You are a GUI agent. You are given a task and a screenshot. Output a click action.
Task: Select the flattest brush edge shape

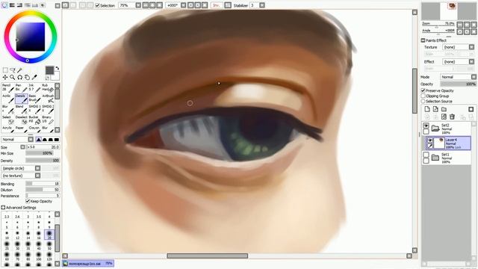pos(57,140)
